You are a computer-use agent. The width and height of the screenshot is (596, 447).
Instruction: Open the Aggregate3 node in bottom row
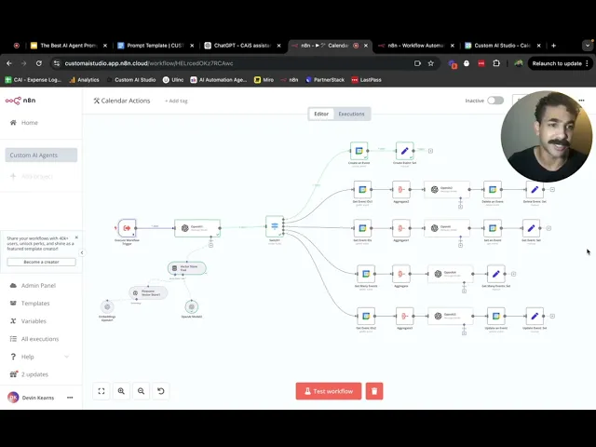tap(404, 316)
